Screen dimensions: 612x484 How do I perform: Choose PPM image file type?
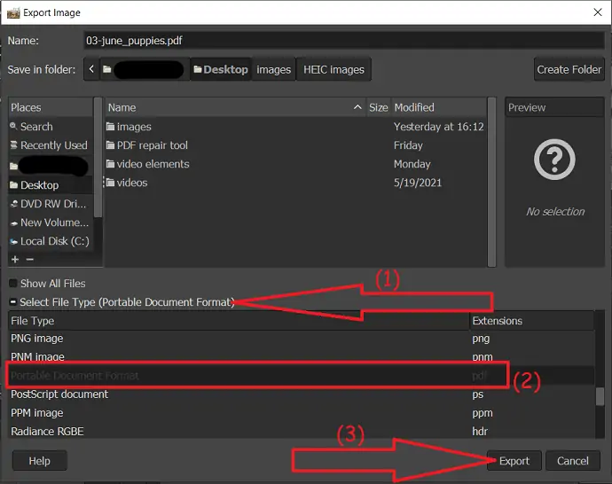pyautogui.click(x=302, y=412)
